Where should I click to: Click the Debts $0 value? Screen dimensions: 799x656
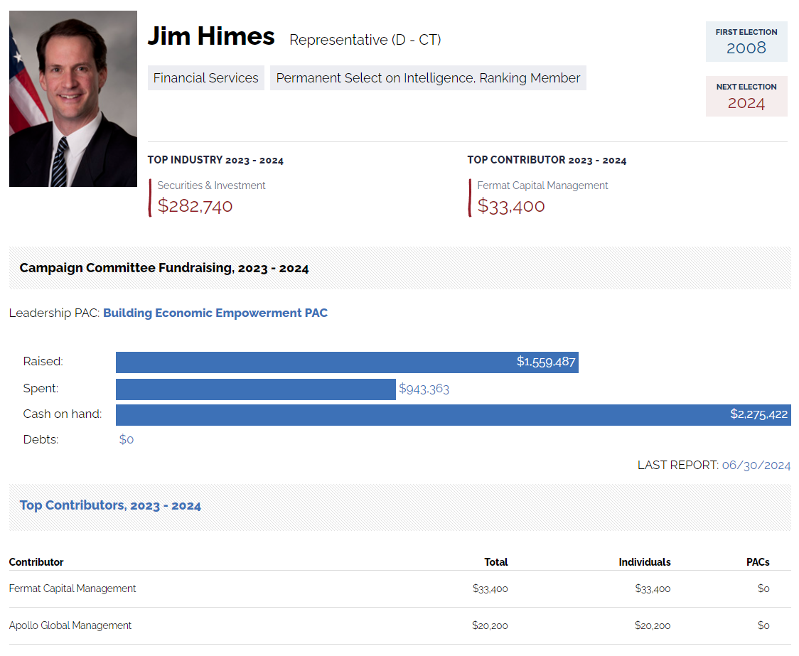tap(127, 439)
